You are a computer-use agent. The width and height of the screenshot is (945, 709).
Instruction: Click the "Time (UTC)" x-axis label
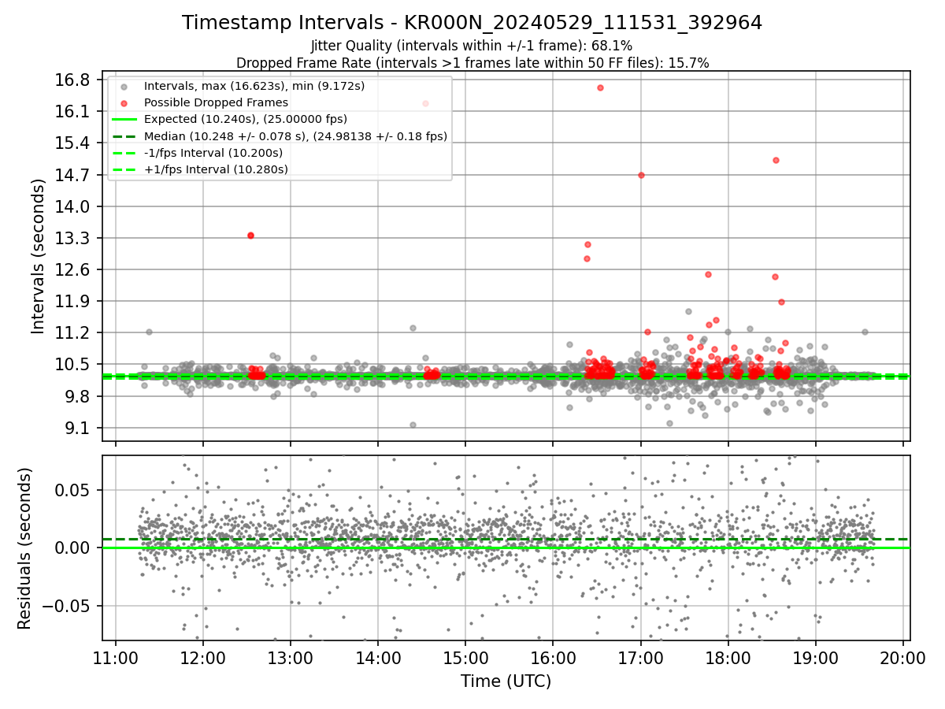point(506,681)
